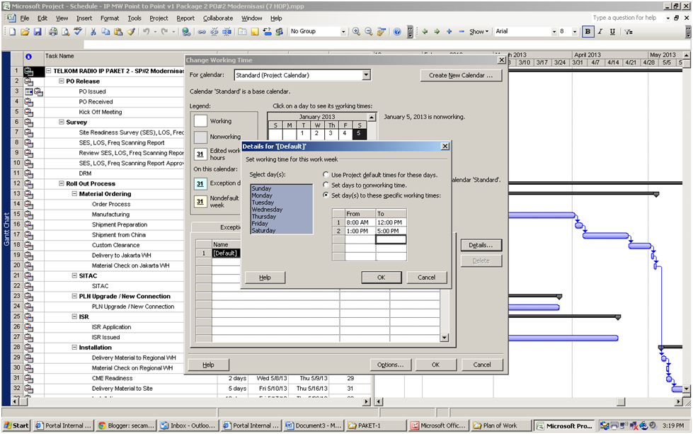693x434 pixels.
Task: Open the 'For calendar' Standard dropdown
Action: click(x=366, y=75)
